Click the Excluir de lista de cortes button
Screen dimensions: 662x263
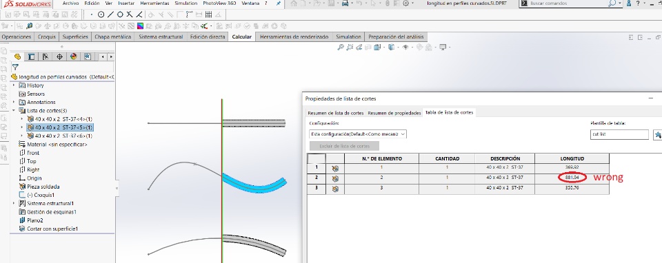pos(345,146)
